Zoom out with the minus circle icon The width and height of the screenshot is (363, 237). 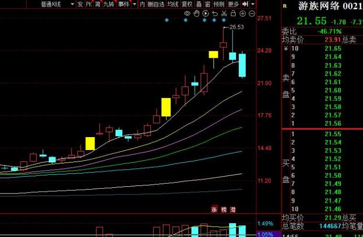pyautogui.click(x=252, y=14)
